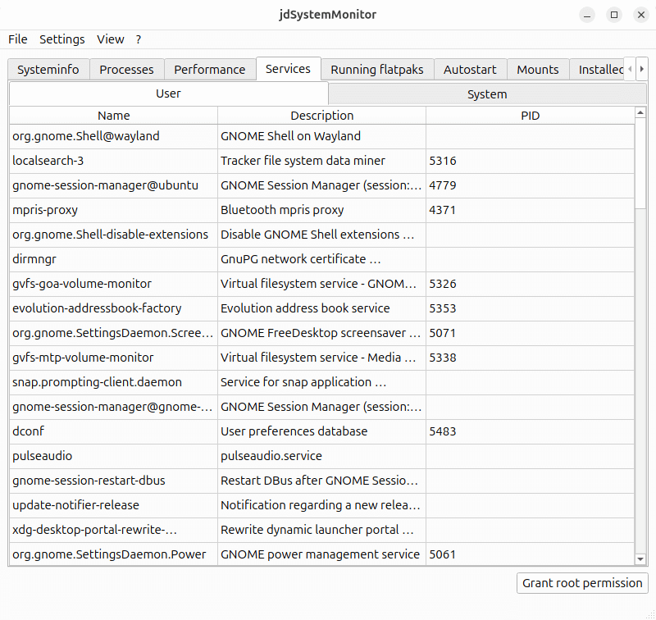The image size is (656, 620).
Task: Select the Services tab
Action: 289,69
